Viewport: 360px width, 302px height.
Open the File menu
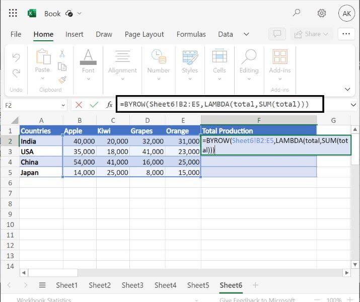click(x=16, y=34)
